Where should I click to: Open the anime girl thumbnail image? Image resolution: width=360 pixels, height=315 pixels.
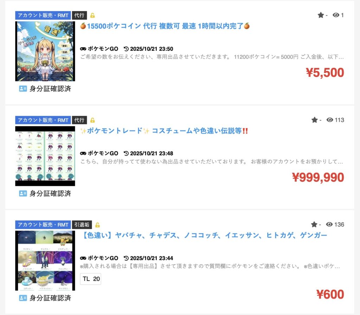(x=45, y=51)
